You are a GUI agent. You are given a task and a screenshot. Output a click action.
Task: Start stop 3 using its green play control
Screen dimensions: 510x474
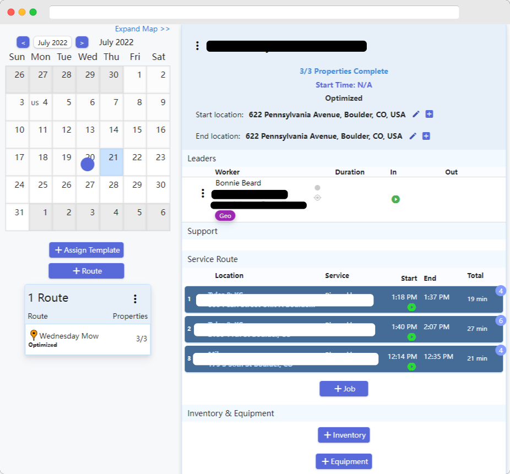point(411,366)
